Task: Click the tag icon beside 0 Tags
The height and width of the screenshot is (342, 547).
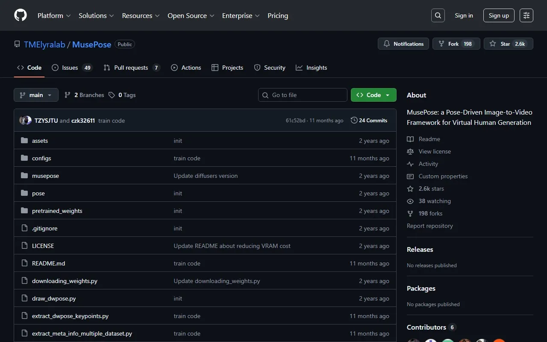Action: click(112, 95)
